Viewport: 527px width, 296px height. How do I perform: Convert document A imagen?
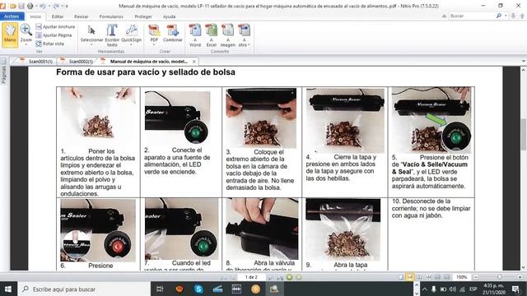coord(228,35)
